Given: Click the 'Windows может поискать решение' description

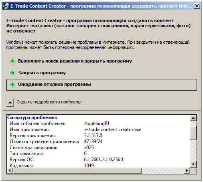Looking at the screenshot, I should pos(98,45).
